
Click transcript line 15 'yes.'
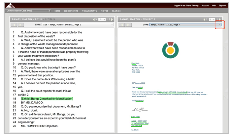point(20,87)
